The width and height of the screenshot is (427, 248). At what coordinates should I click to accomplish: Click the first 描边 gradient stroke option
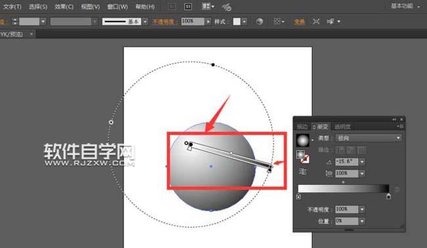pyautogui.click(x=340, y=150)
